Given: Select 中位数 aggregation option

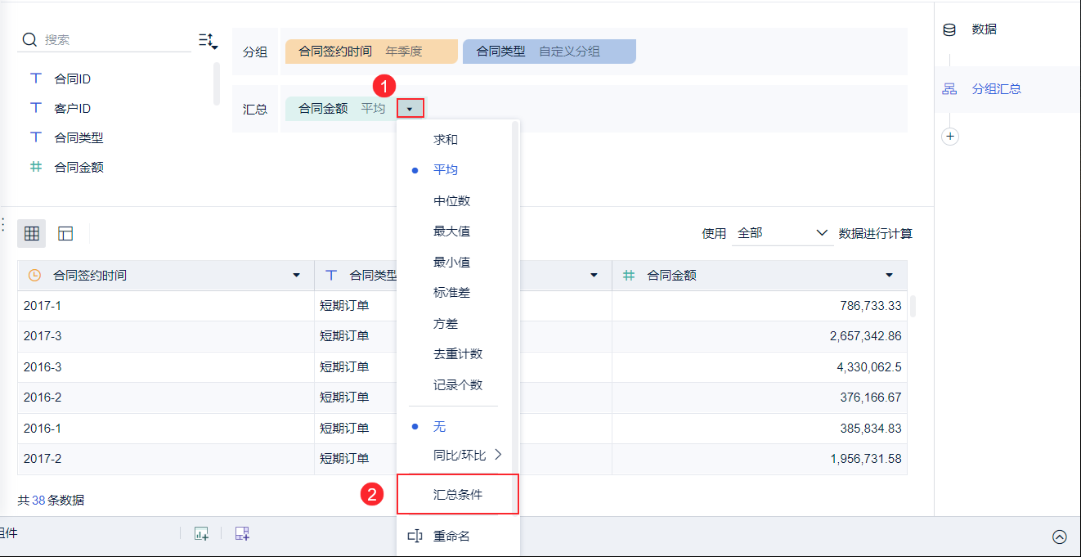Looking at the screenshot, I should click(451, 201).
